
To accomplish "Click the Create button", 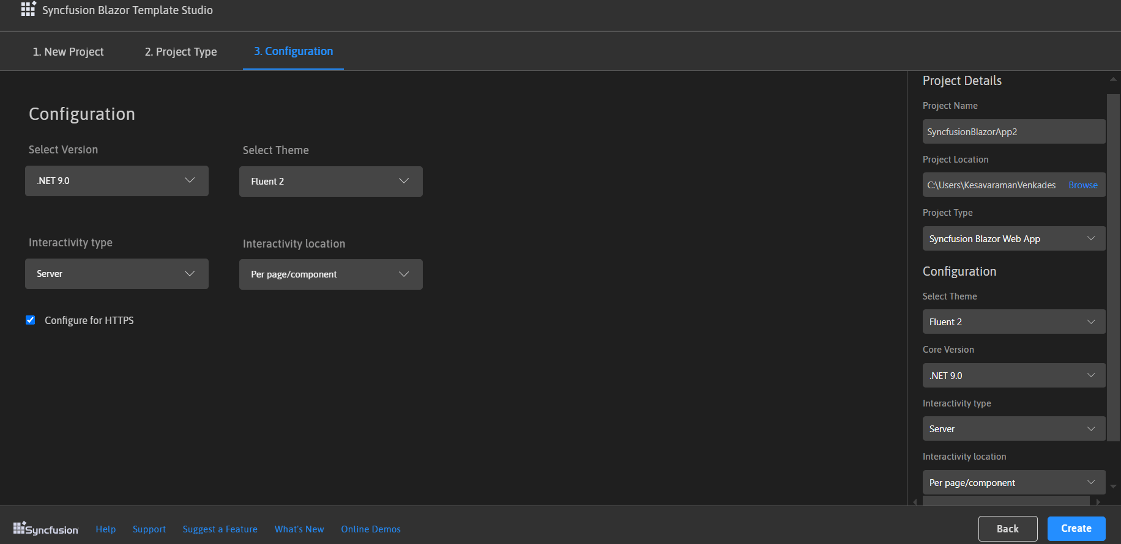I will coord(1076,529).
